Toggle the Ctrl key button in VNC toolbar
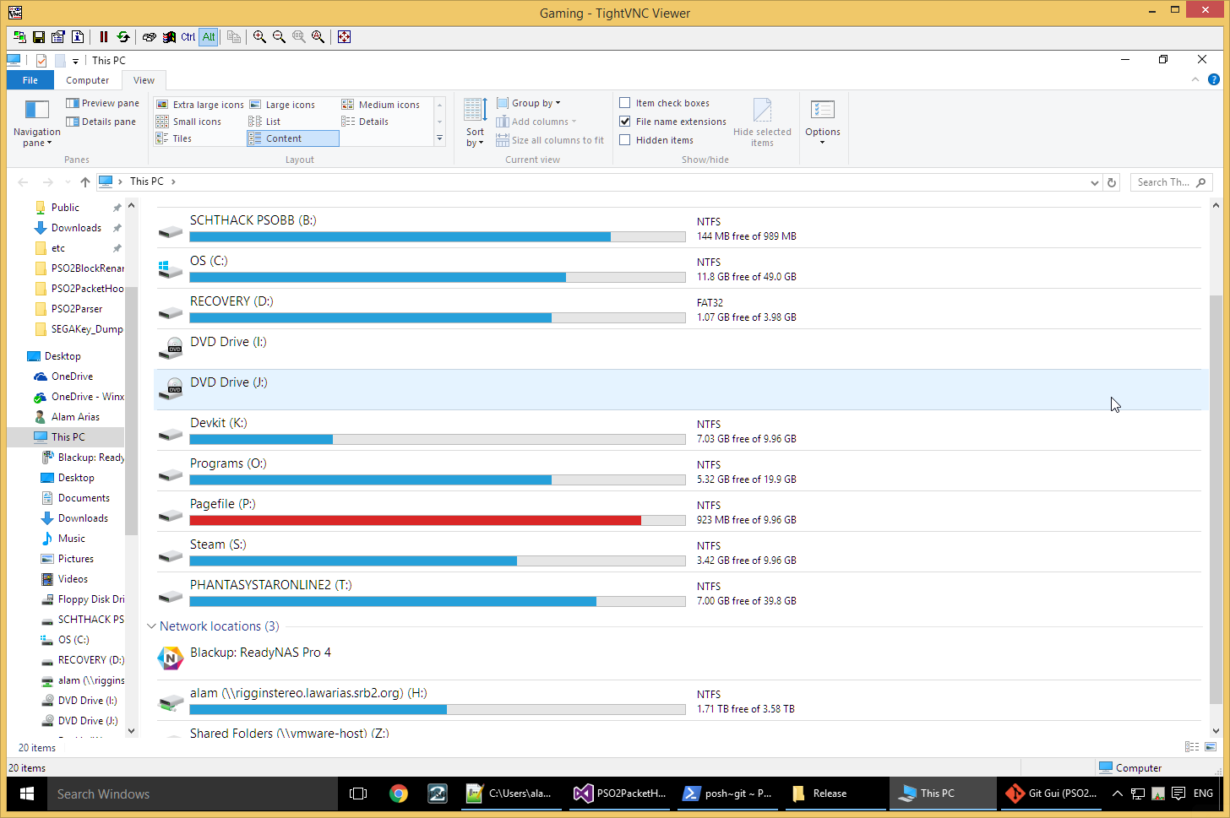The image size is (1230, 818). point(188,36)
